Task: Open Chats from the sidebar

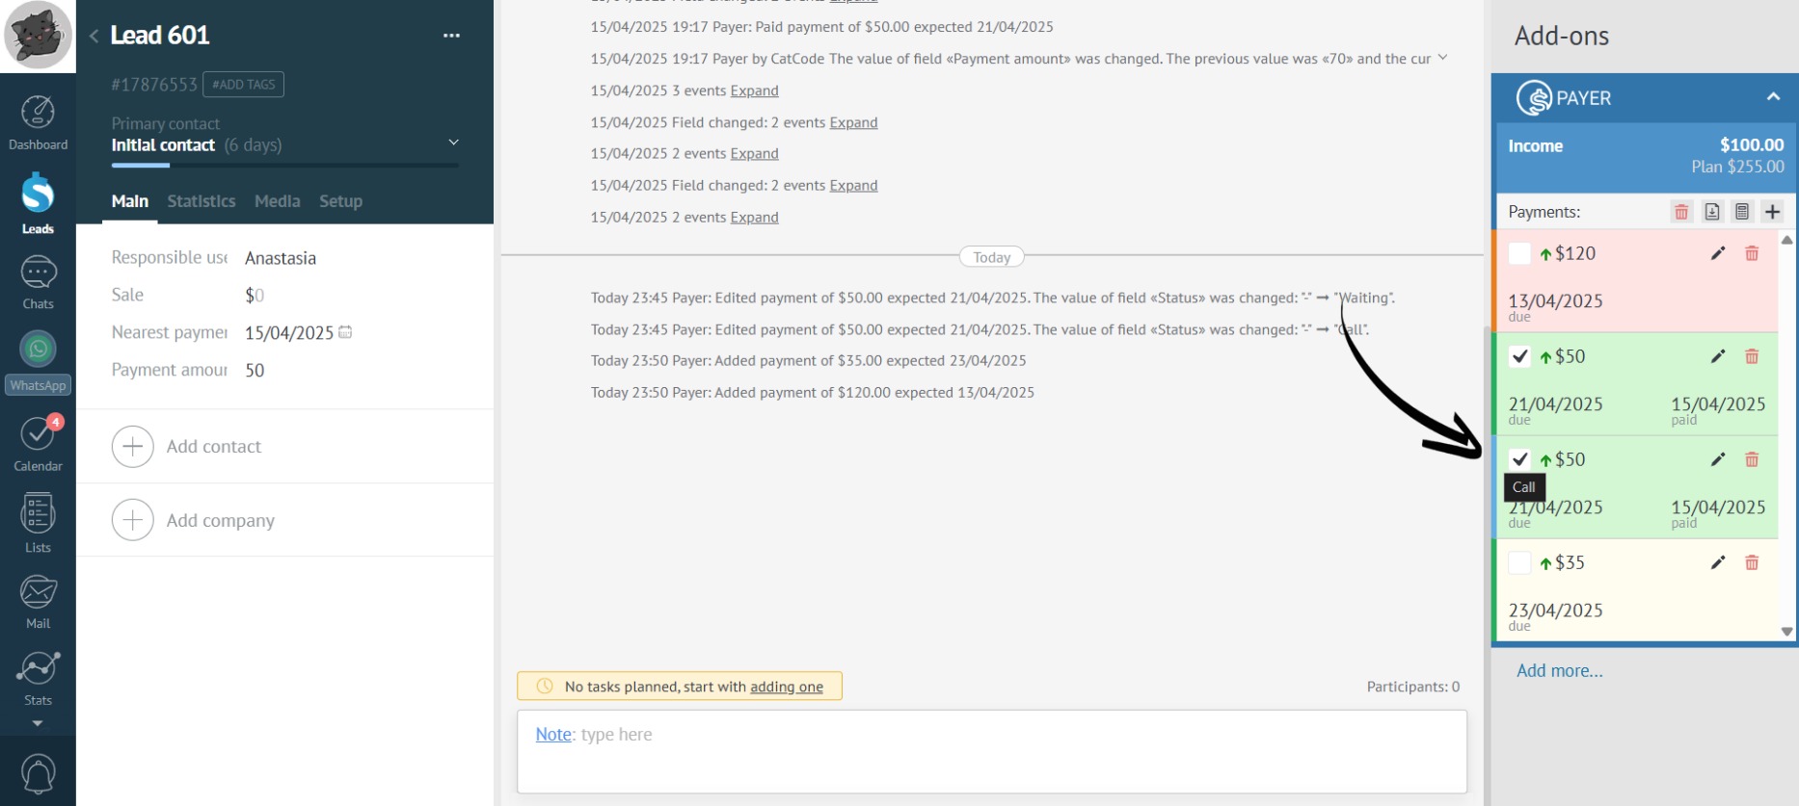Action: 38,282
